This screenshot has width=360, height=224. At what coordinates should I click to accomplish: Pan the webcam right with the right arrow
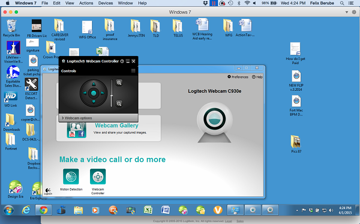tap(102, 93)
